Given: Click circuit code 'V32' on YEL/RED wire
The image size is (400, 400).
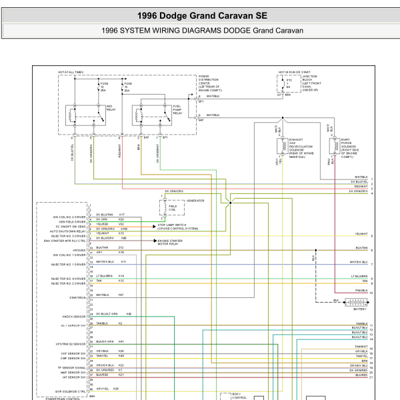Looking at the screenshot, I should 121,224.
